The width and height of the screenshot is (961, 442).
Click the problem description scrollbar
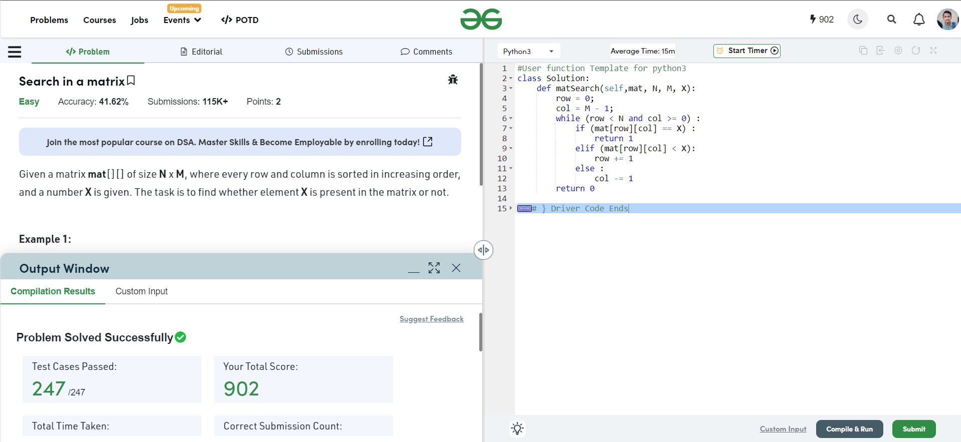[481, 125]
